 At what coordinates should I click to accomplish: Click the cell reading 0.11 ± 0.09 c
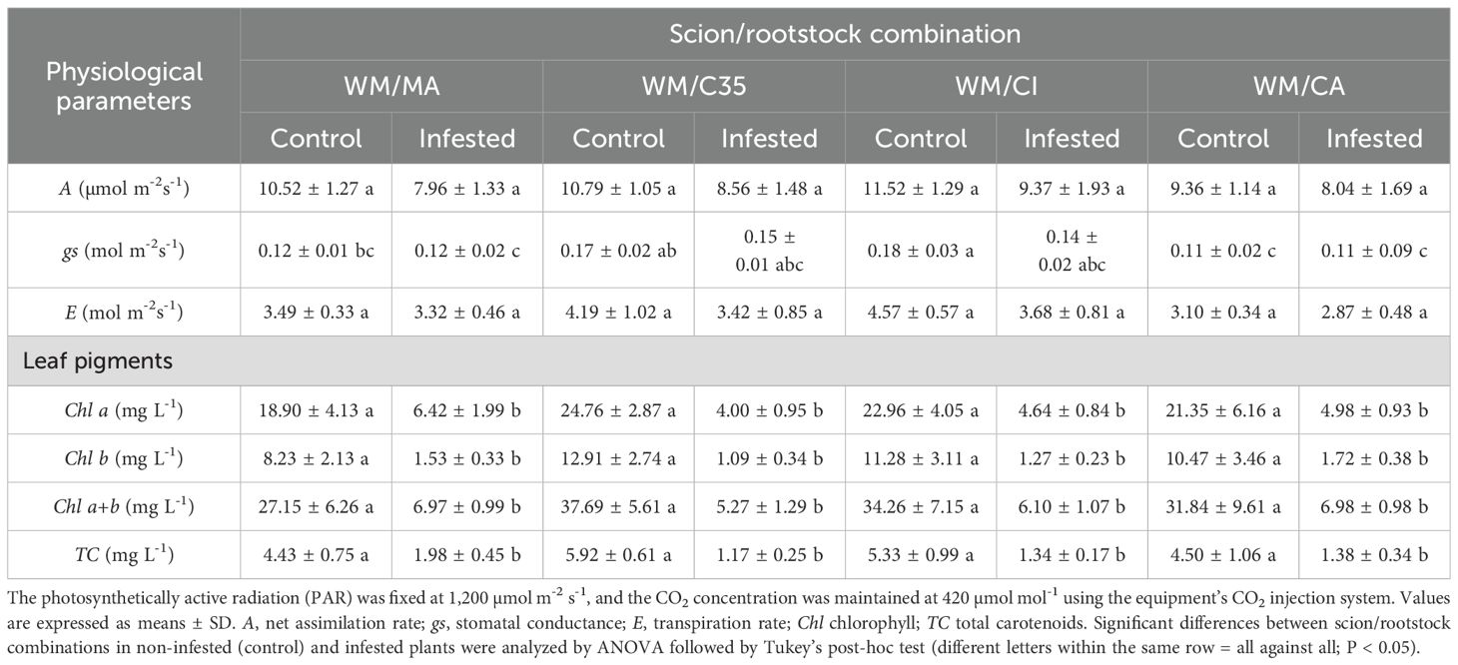[1374, 251]
